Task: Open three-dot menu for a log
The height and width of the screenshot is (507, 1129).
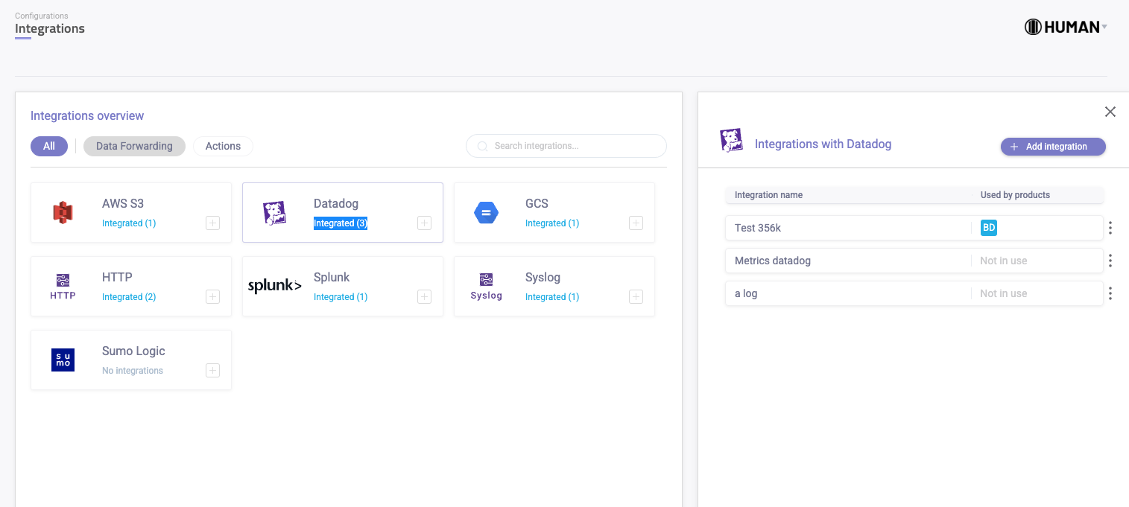Action: coord(1110,293)
